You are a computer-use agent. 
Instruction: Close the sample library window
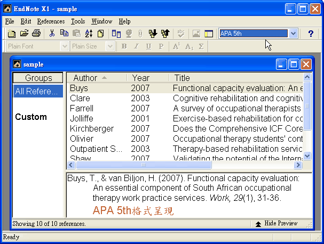pos(306,64)
